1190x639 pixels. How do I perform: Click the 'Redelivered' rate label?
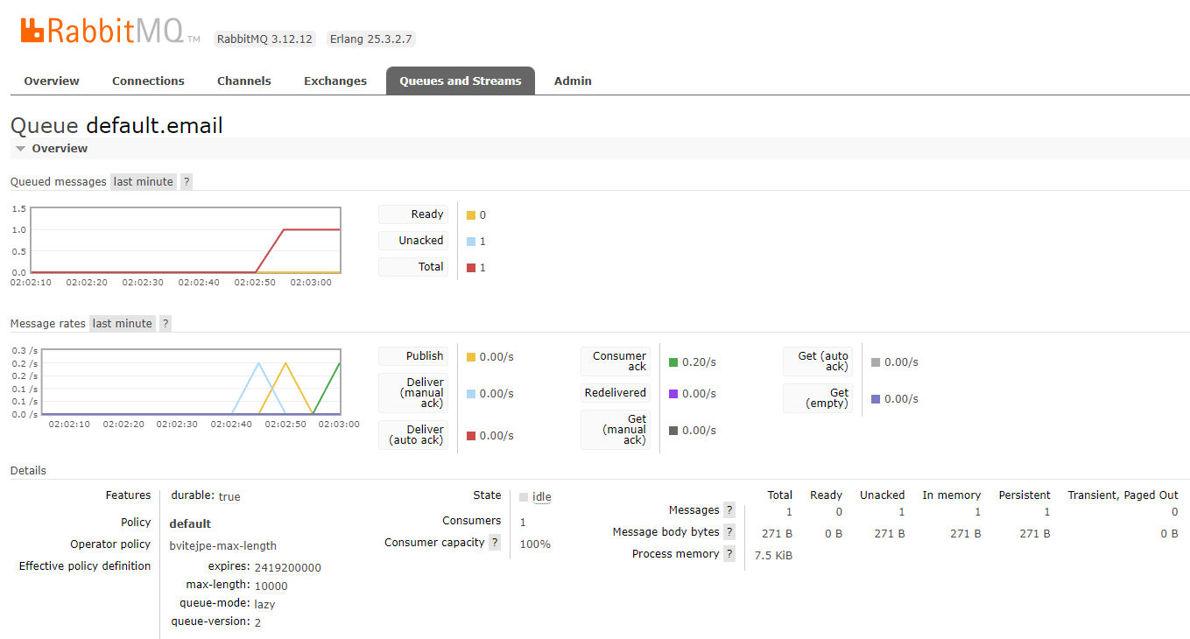tap(616, 393)
